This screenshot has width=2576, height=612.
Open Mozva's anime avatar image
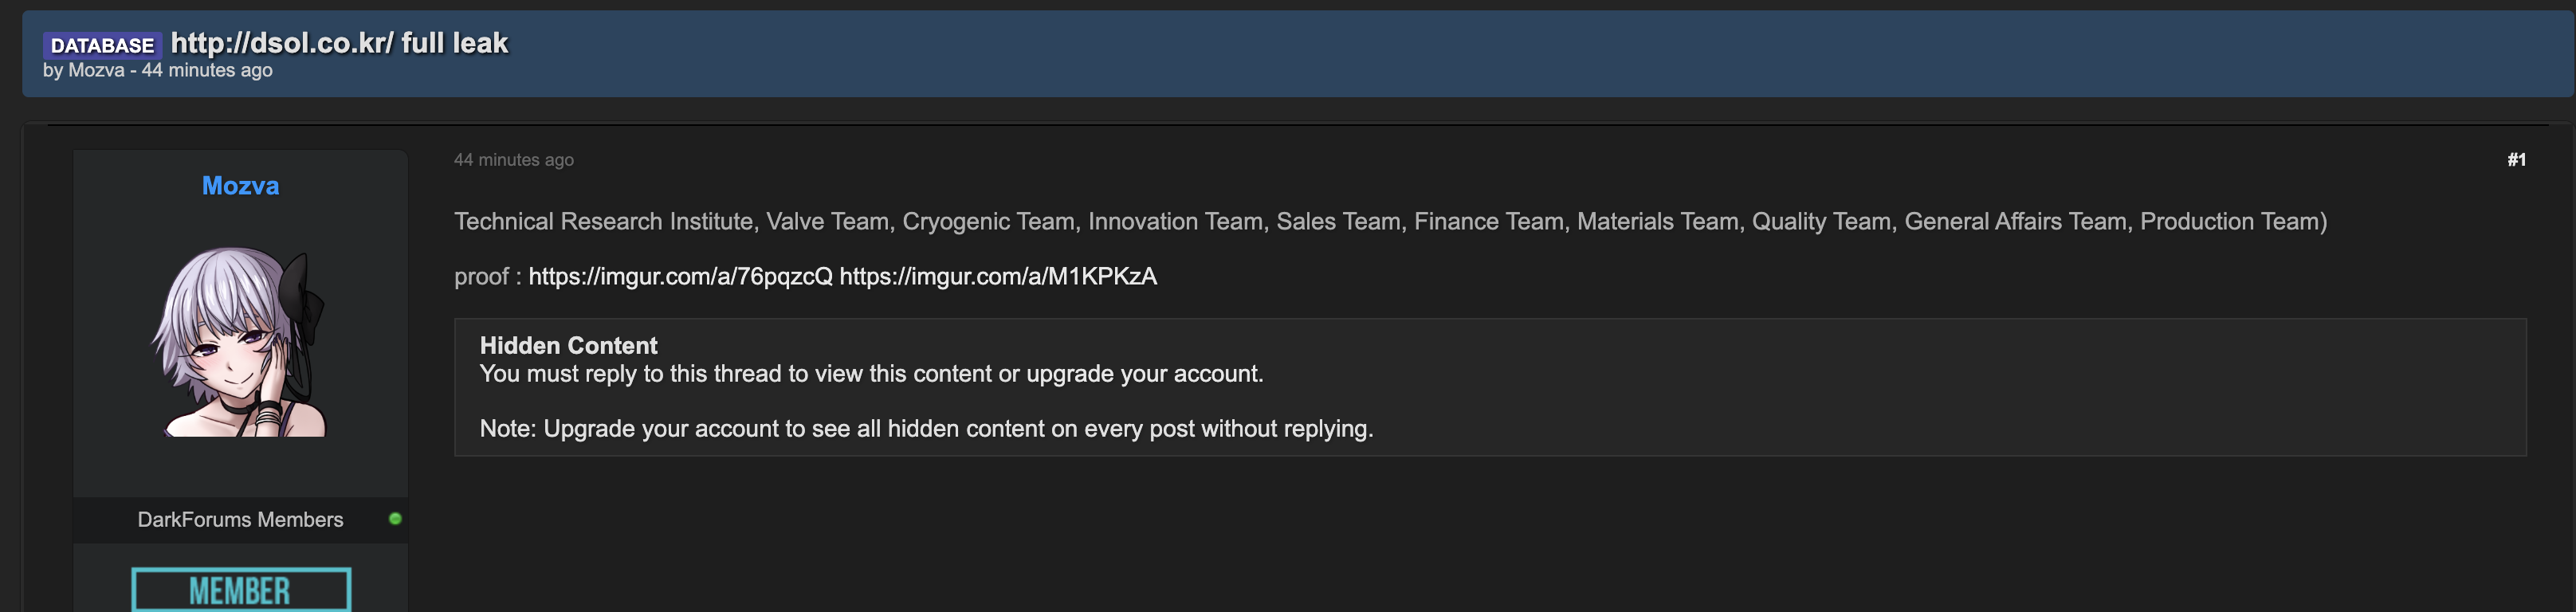[x=240, y=341]
